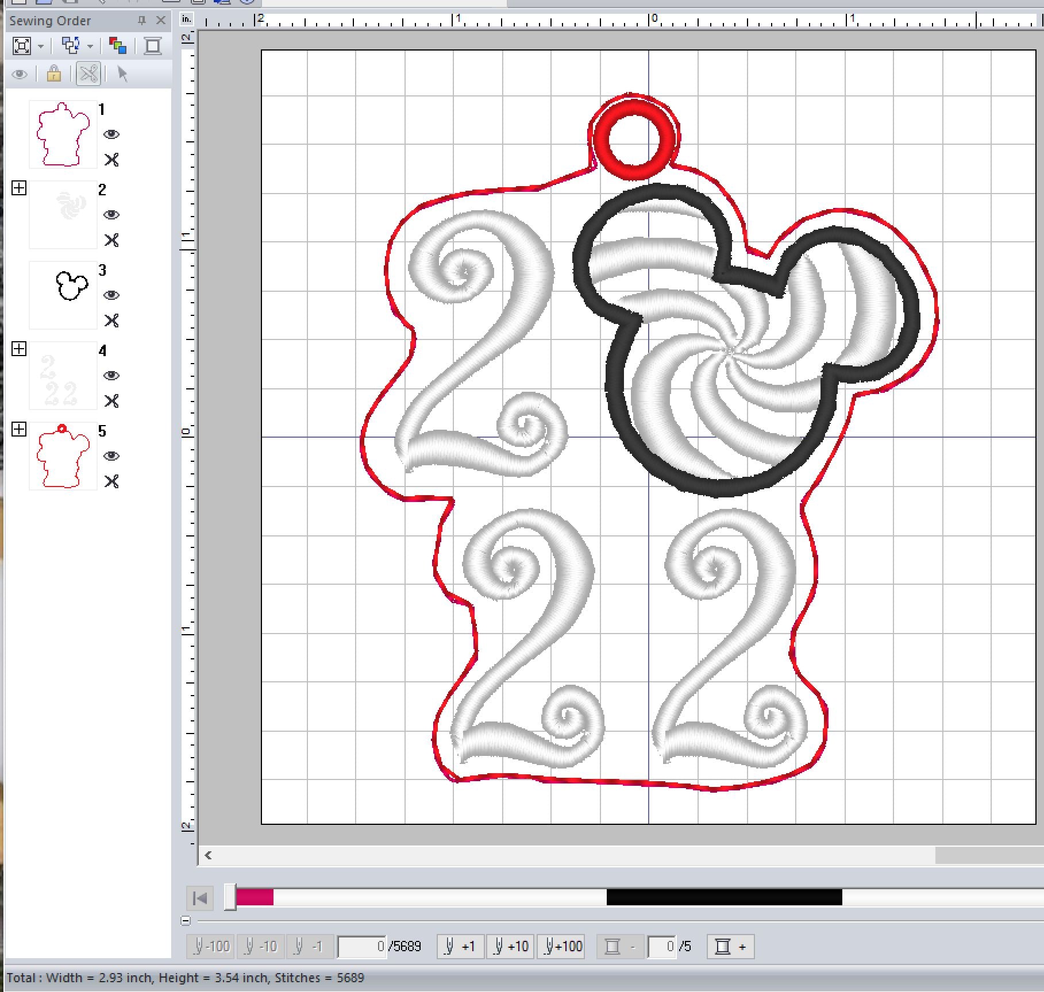Advance simulator by +100 stitches

coord(563,947)
